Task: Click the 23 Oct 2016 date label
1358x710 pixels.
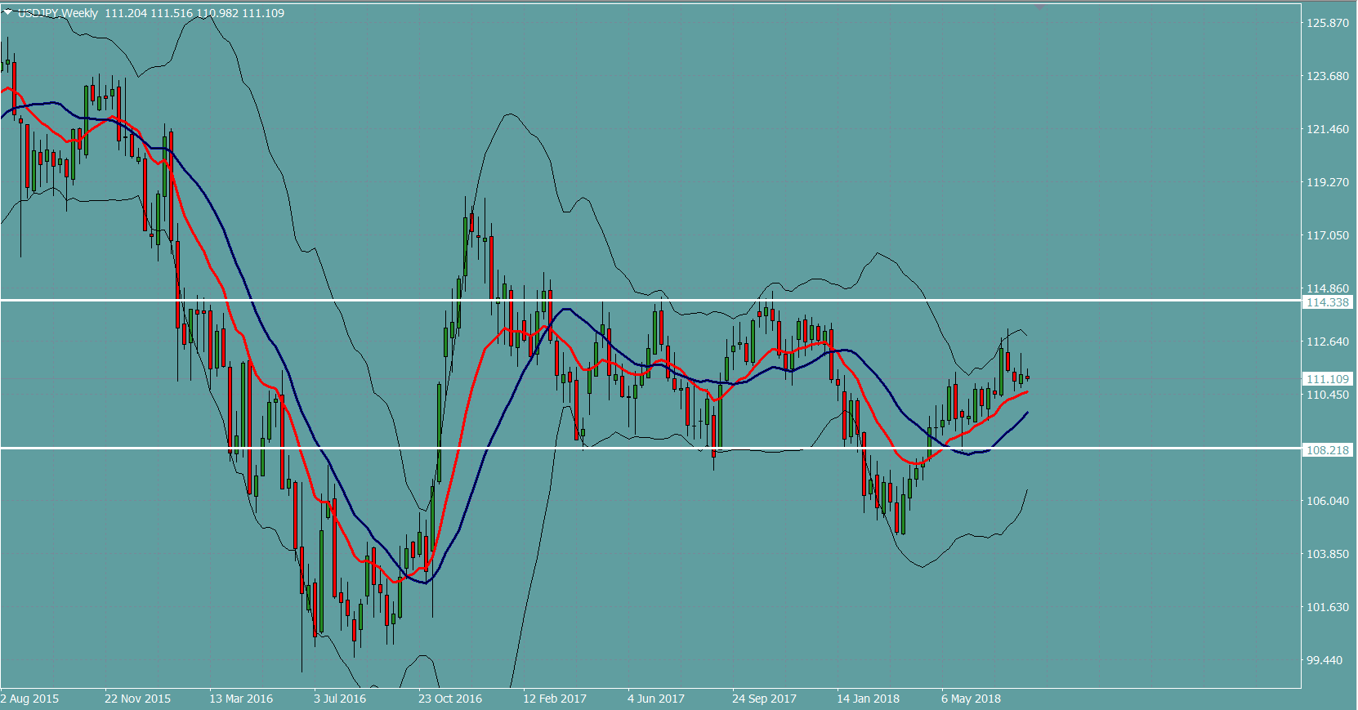Action: coord(450,699)
